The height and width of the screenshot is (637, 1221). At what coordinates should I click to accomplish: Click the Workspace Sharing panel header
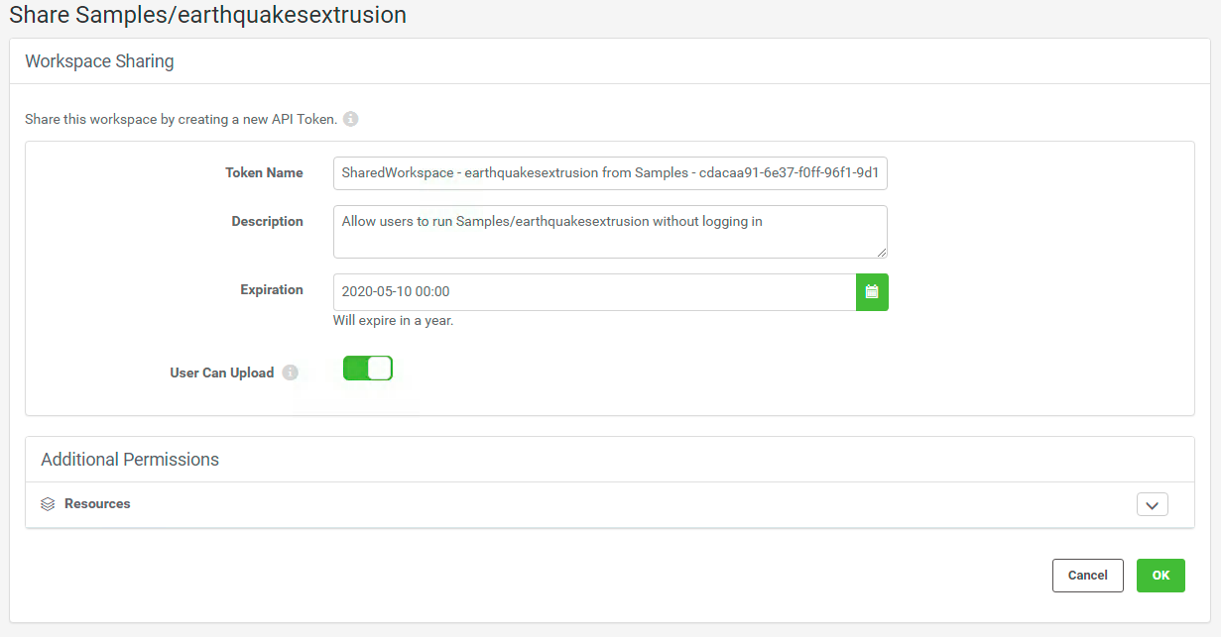tap(99, 61)
